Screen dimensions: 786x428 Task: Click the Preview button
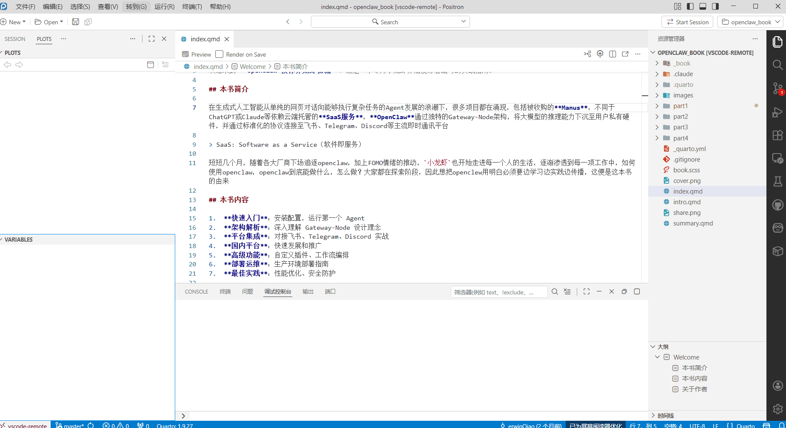pos(196,54)
